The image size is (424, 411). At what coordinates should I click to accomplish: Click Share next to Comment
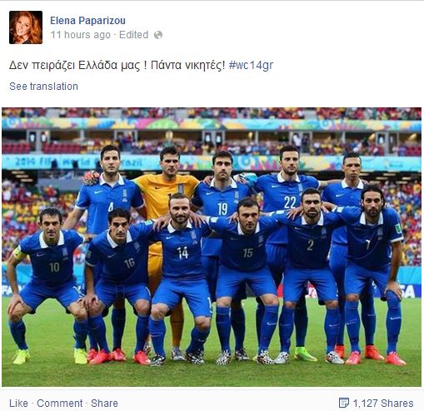tap(104, 404)
